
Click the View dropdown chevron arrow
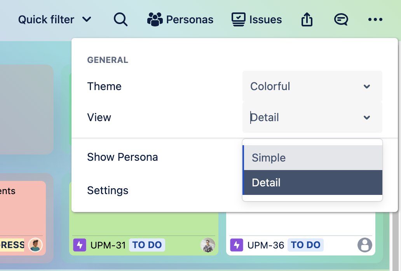click(x=366, y=117)
